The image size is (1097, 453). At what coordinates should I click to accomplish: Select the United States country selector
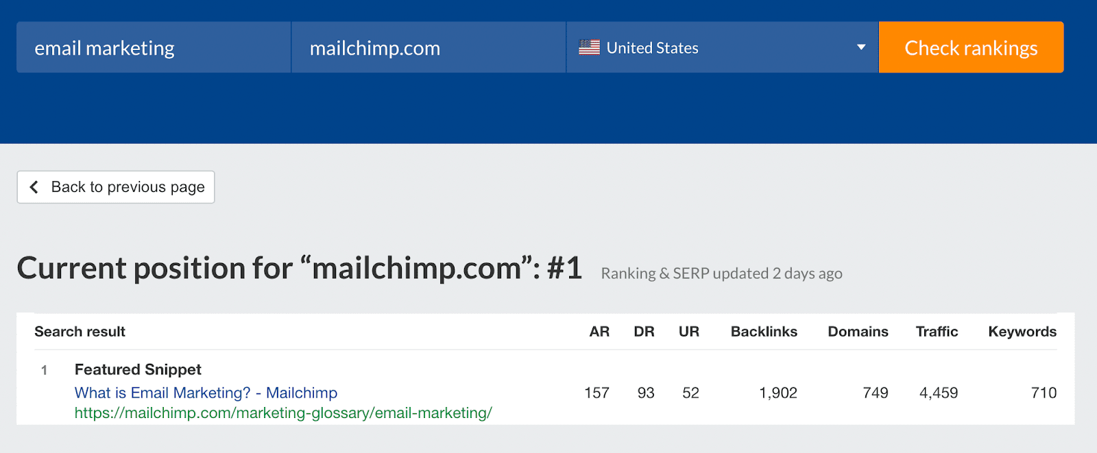coord(721,47)
